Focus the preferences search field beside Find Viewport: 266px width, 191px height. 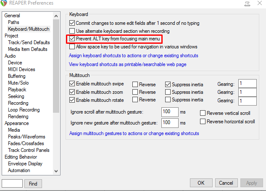point(12,183)
